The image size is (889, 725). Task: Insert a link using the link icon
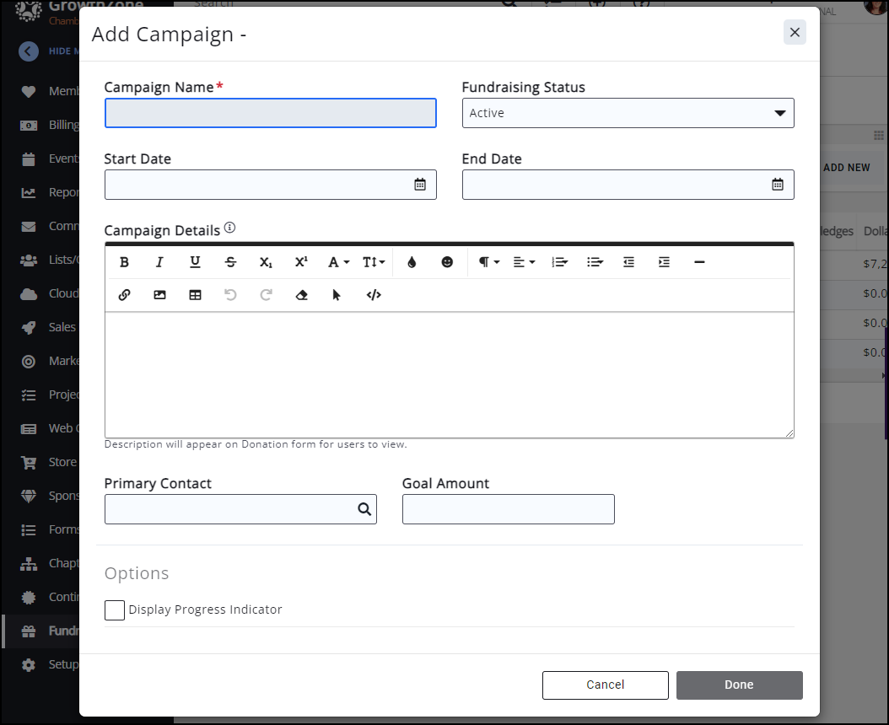(124, 295)
